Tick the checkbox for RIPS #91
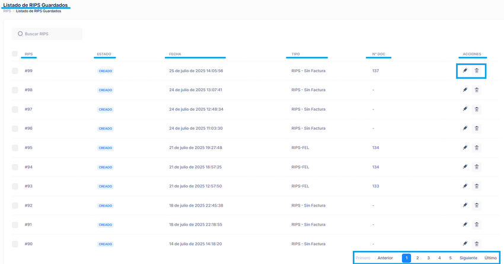This screenshot has width=504, height=264. pyautogui.click(x=15, y=225)
